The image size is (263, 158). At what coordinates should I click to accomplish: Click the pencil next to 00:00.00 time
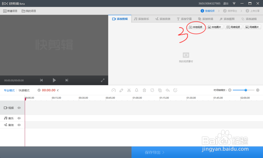click(x=58, y=90)
